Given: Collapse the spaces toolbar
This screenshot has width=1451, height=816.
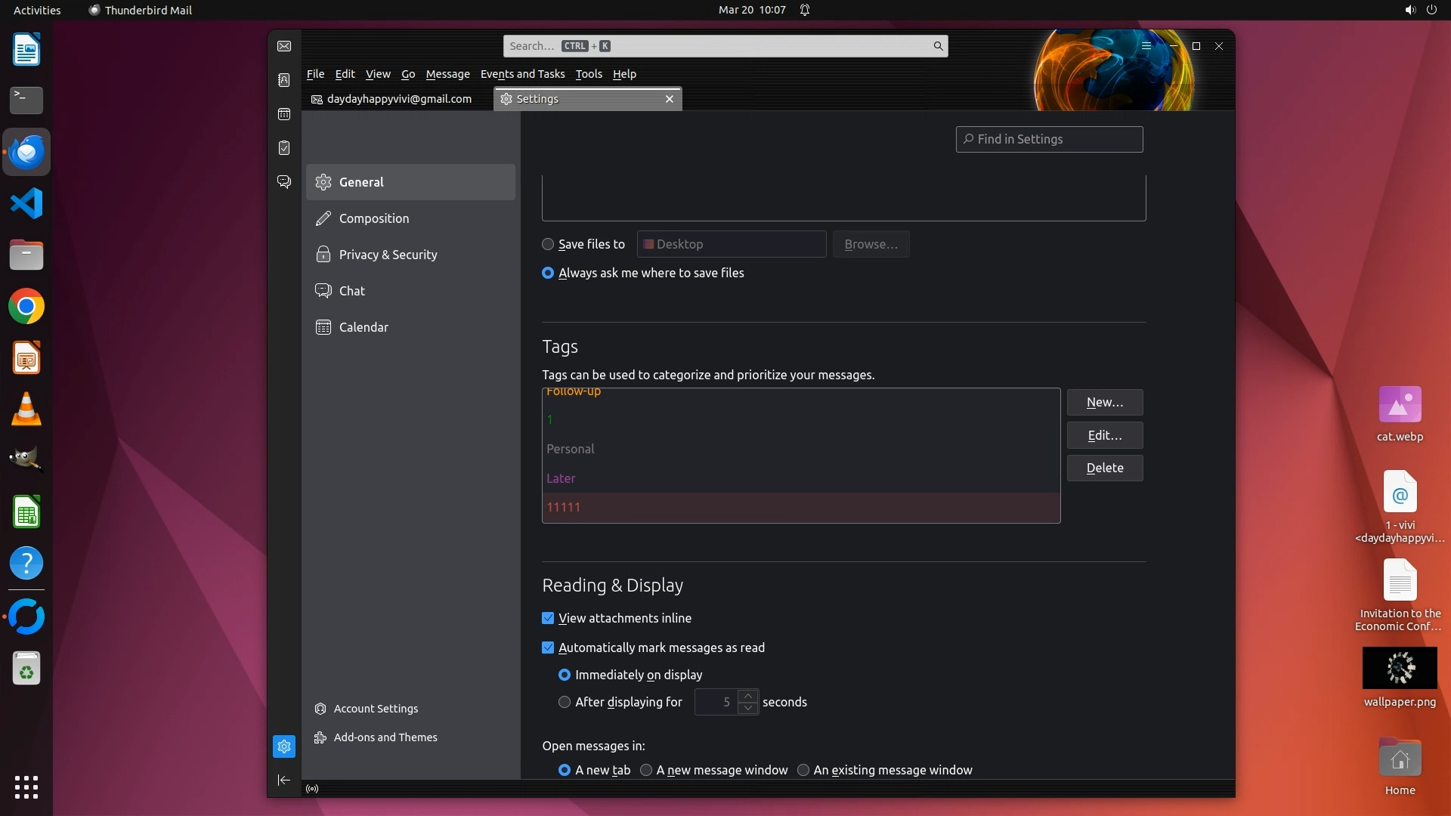Looking at the screenshot, I should coord(284,780).
